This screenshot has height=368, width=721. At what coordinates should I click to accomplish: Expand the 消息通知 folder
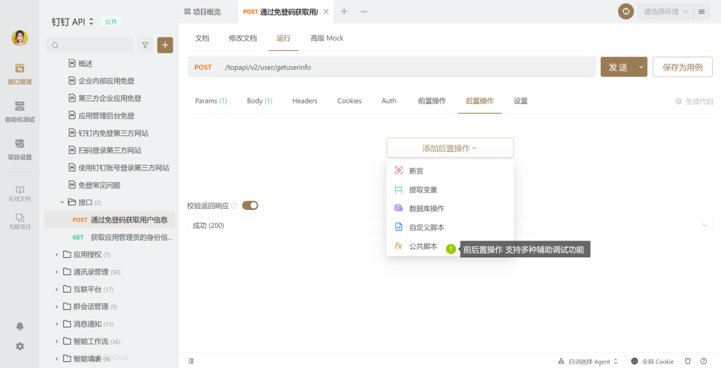57,324
